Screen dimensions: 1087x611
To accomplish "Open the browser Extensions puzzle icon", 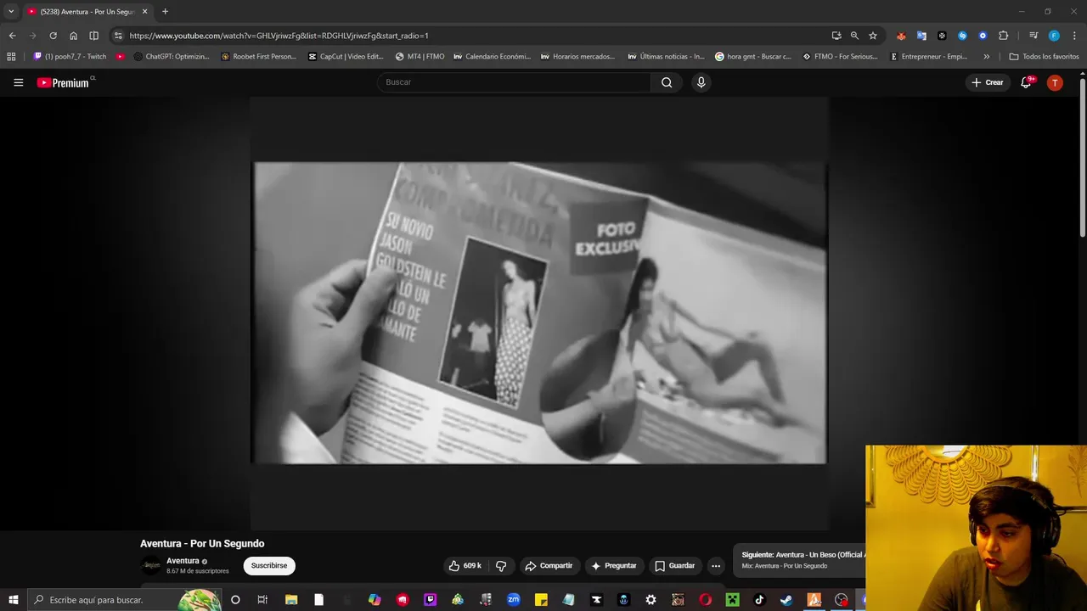I will pyautogui.click(x=1004, y=36).
